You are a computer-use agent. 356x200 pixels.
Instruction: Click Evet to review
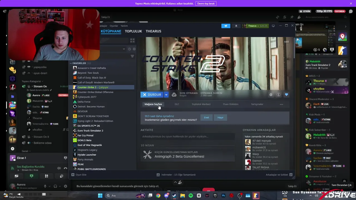(206, 117)
